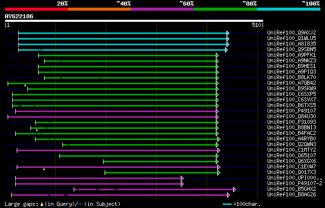The image size is (325, 208).
Task: Open hit label UniRef100_Q9SBN5
Action: pos(291,49)
